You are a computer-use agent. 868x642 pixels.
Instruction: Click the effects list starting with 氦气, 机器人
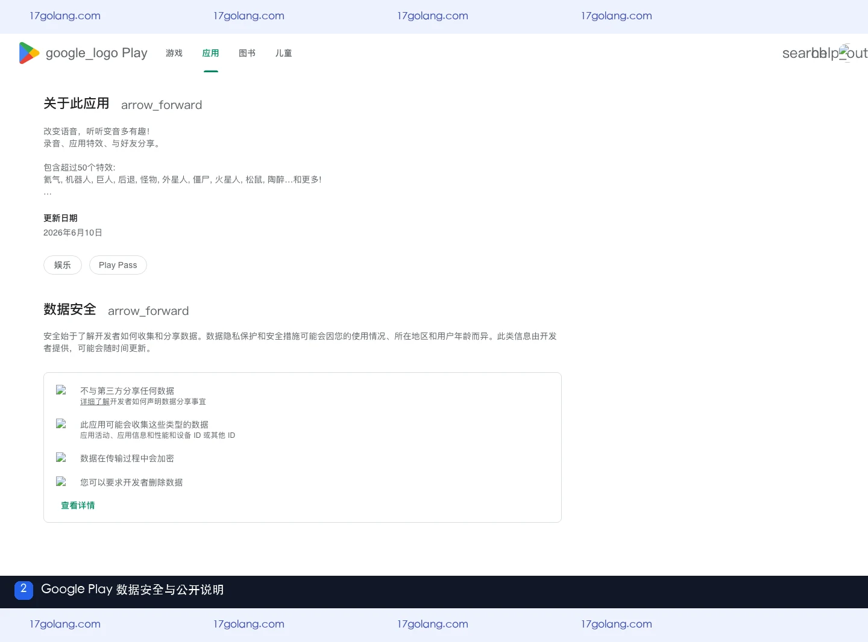pyautogui.click(x=183, y=179)
